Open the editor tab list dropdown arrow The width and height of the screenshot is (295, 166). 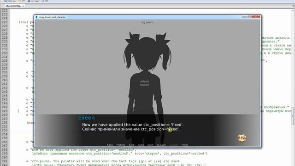coord(293,6)
